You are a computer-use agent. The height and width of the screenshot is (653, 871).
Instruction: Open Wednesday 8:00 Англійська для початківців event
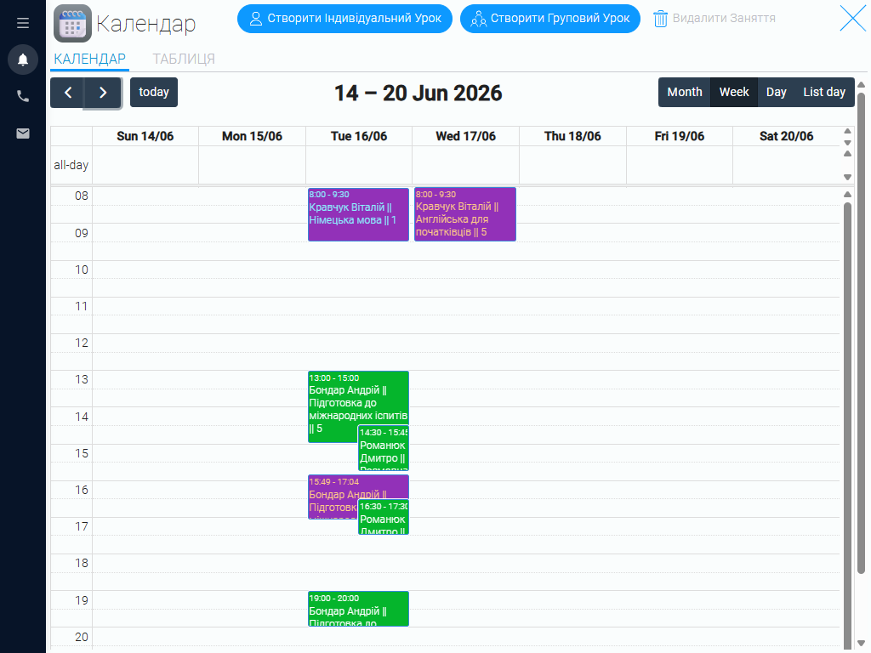(465, 214)
